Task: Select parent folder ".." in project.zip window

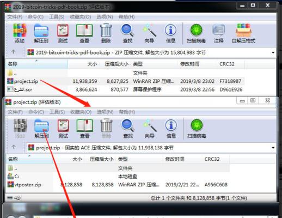Action: [x=118, y=168]
